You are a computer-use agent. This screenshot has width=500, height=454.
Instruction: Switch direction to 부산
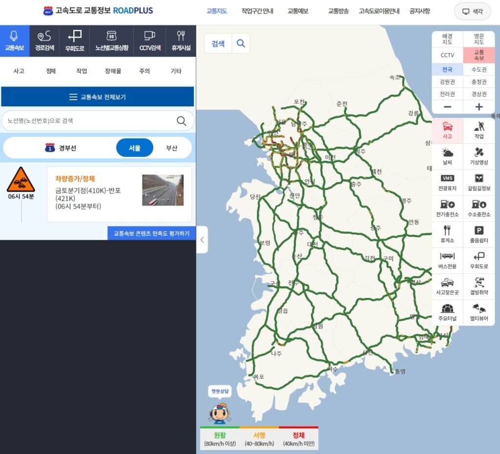(171, 148)
